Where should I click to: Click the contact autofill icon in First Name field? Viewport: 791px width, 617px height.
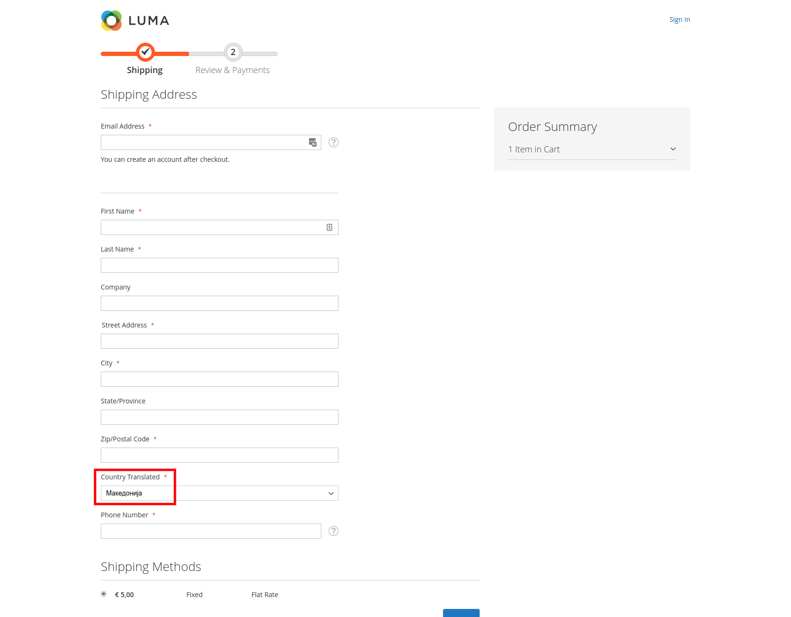tap(329, 227)
